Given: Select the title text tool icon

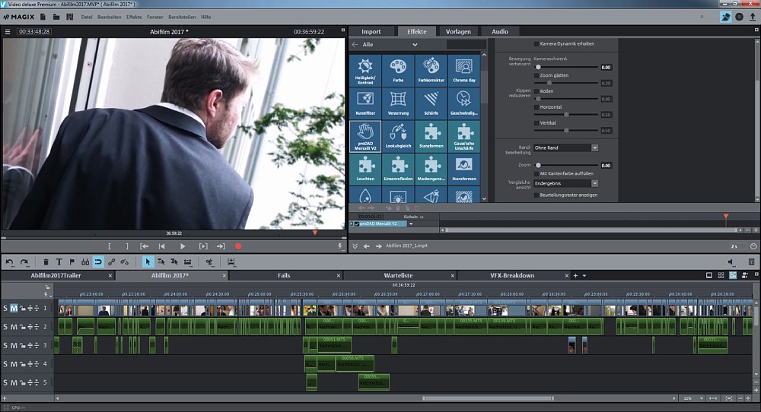Looking at the screenshot, I should tap(59, 261).
